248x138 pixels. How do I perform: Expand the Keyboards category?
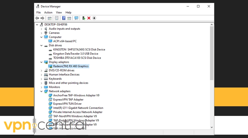pyautogui.click(x=41, y=79)
